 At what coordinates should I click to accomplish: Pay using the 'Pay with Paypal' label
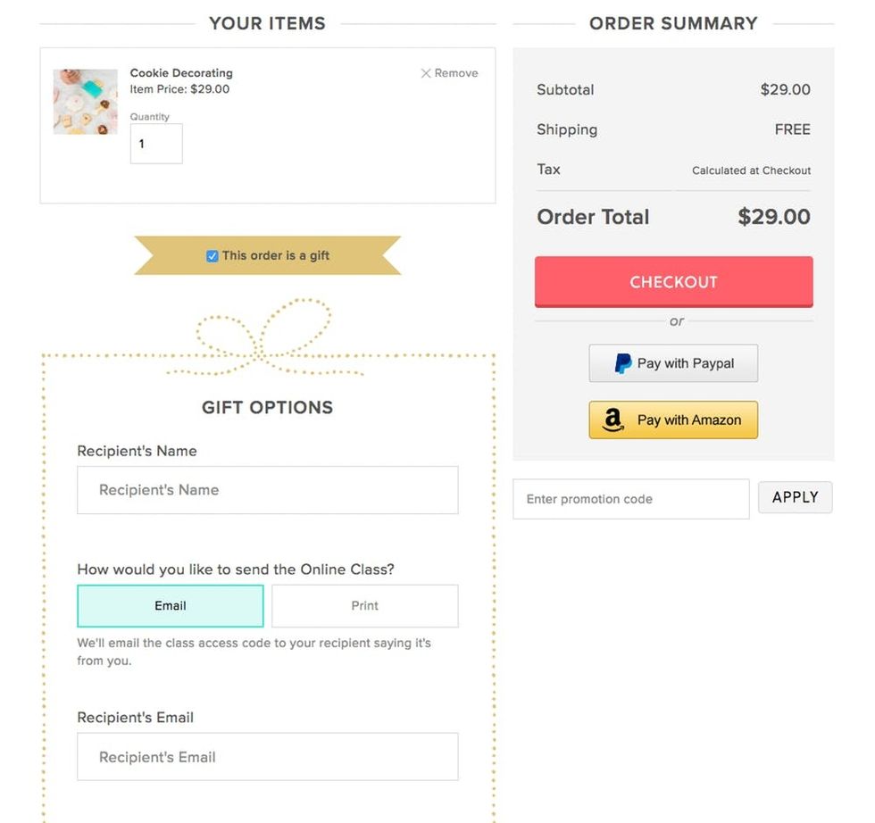(686, 363)
